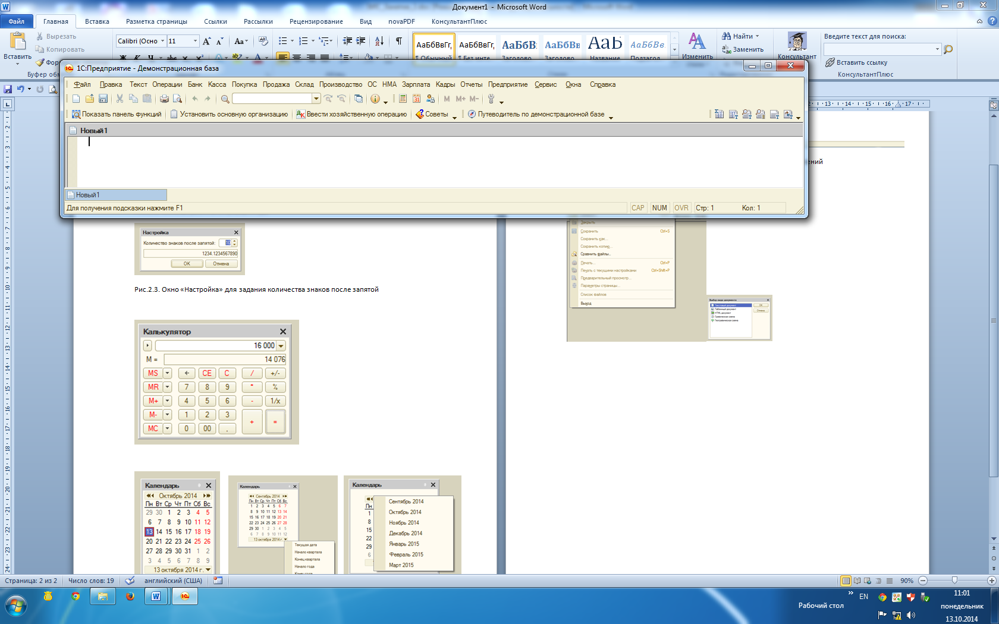Open Windows Start button

pyautogui.click(x=16, y=606)
